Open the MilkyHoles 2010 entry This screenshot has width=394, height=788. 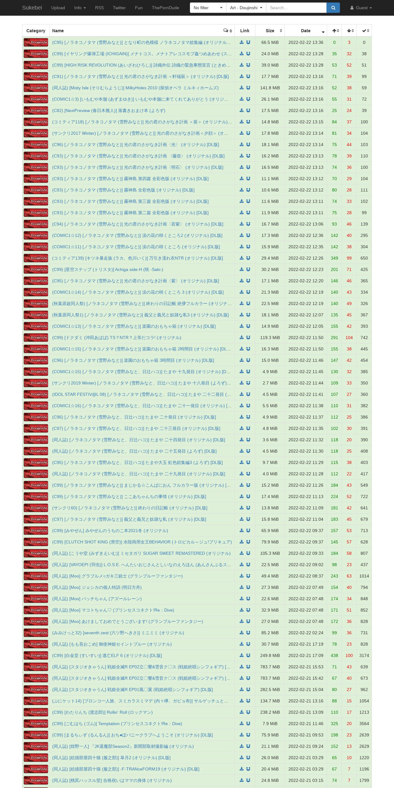point(135,88)
